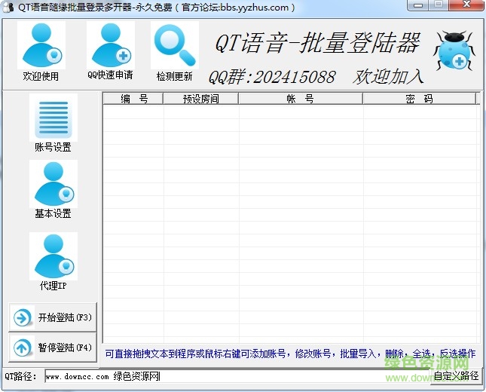Click the 帐号 column header
This screenshot has height=392, width=486.
[x=300, y=99]
